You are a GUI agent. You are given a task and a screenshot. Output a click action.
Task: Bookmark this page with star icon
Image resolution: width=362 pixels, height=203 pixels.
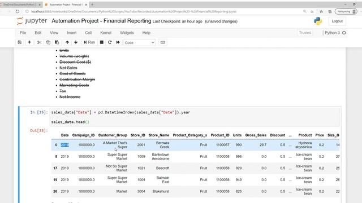point(312,11)
